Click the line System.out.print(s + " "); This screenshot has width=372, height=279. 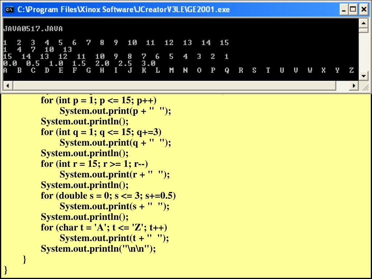point(114,206)
